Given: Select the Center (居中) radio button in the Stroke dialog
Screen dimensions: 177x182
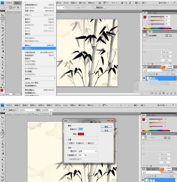Looking at the screenshot, I should [x=77, y=143].
